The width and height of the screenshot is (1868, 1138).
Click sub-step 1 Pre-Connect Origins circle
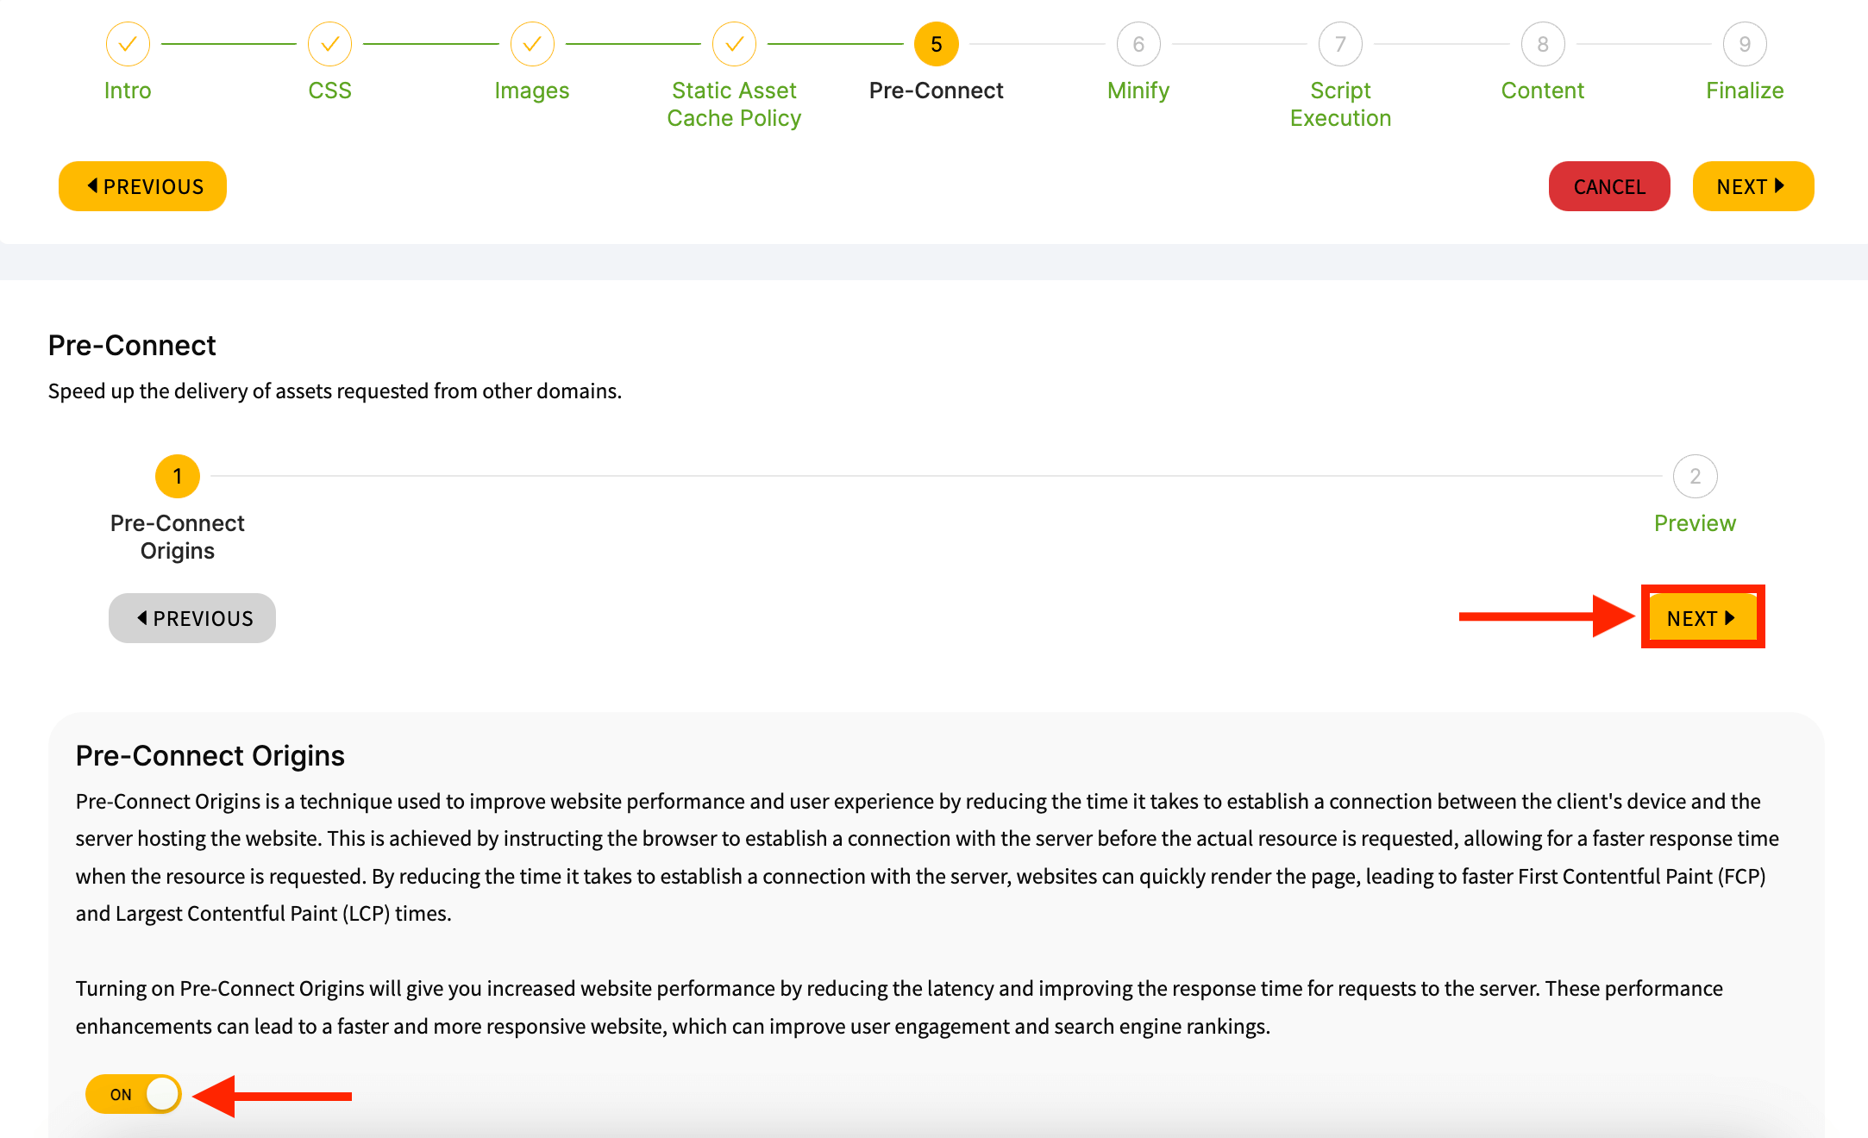pyautogui.click(x=178, y=476)
